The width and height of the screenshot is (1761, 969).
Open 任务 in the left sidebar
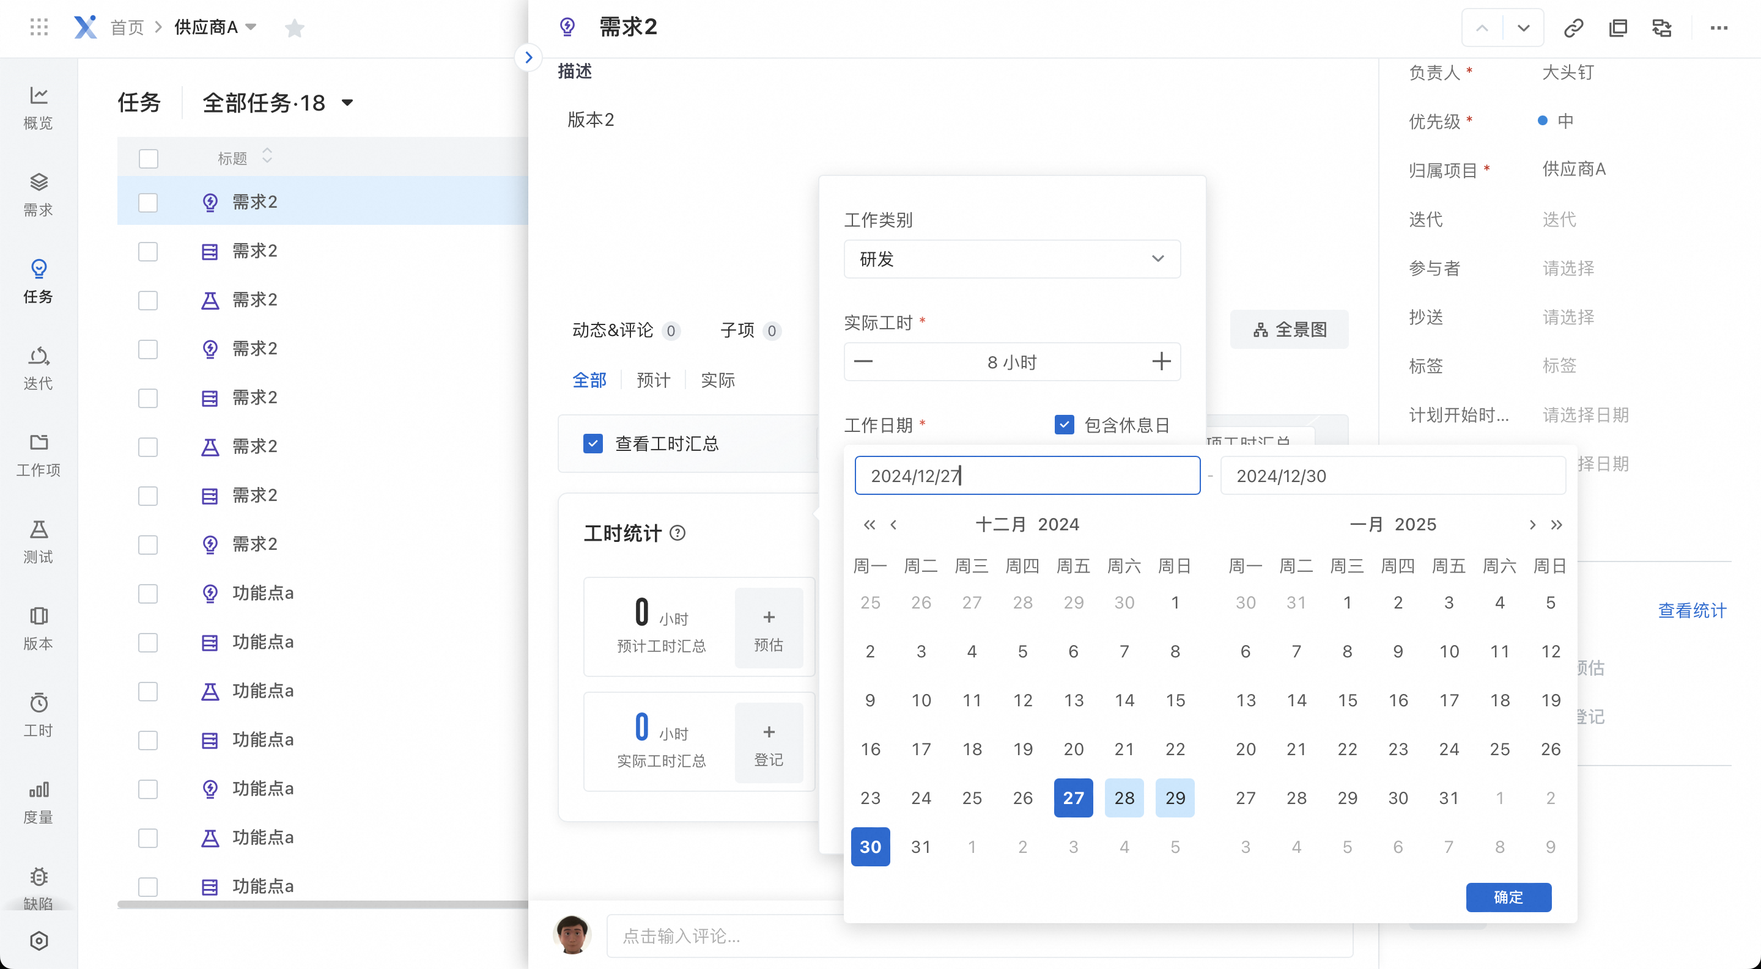(39, 281)
